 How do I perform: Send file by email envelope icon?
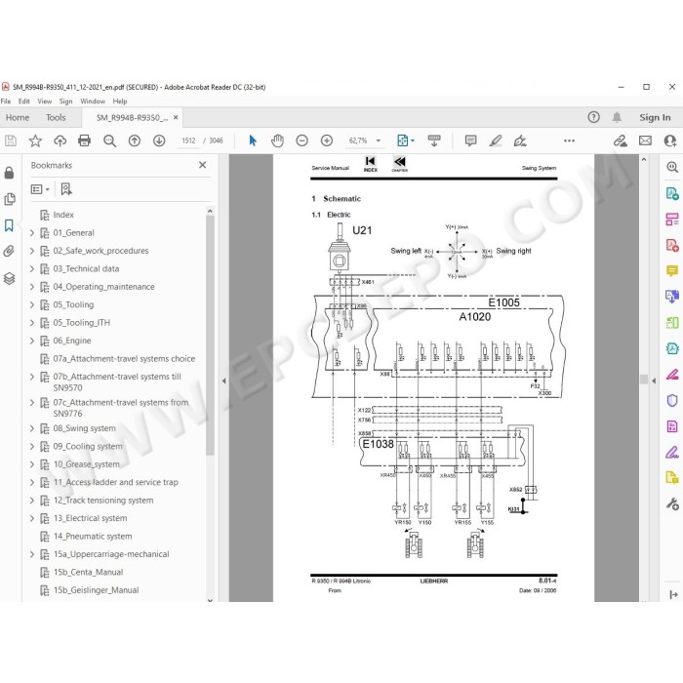(x=645, y=141)
